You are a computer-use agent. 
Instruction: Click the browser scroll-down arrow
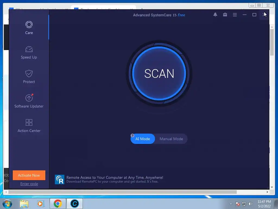coord(272,187)
